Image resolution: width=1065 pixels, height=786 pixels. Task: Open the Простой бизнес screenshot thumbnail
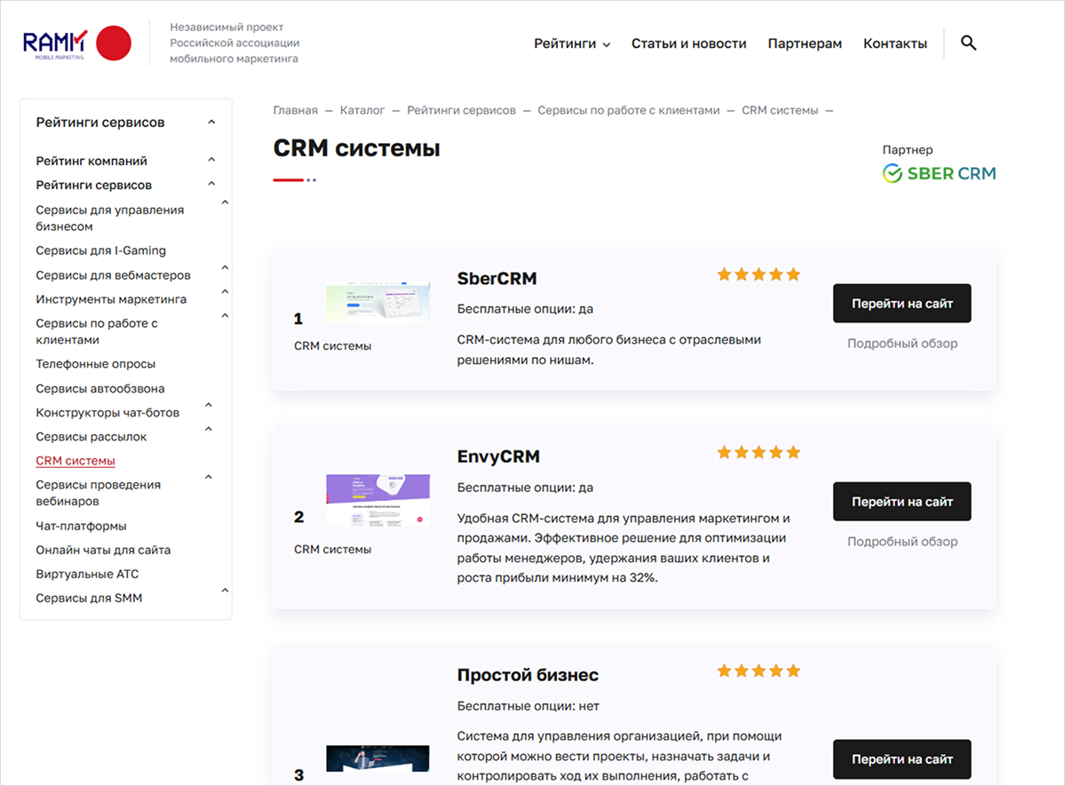[378, 758]
